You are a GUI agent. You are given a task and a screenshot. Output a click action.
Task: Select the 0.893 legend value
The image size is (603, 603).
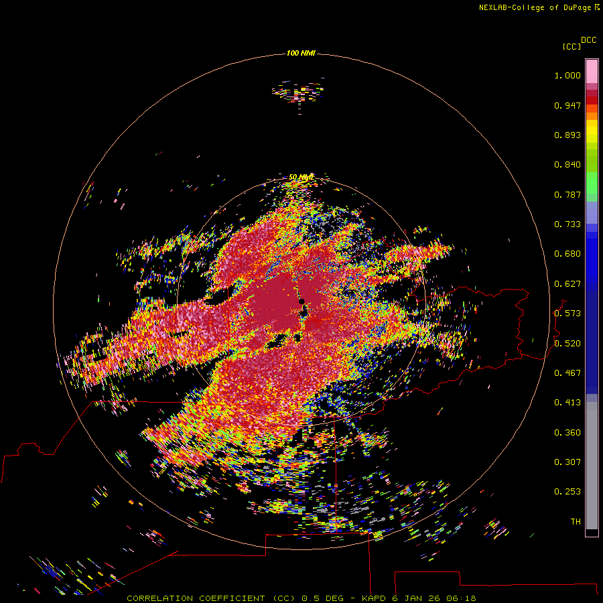coord(567,135)
